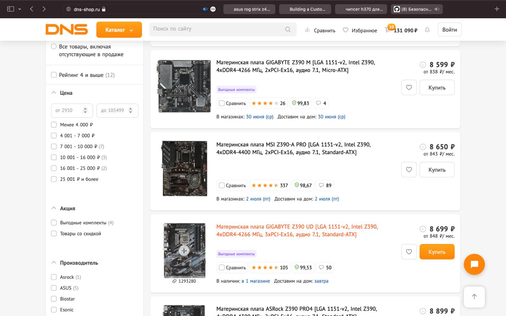506x316 pixels.
Task: Open 4 comments for GIGABYTE Z390 M
Action: [x=321, y=103]
